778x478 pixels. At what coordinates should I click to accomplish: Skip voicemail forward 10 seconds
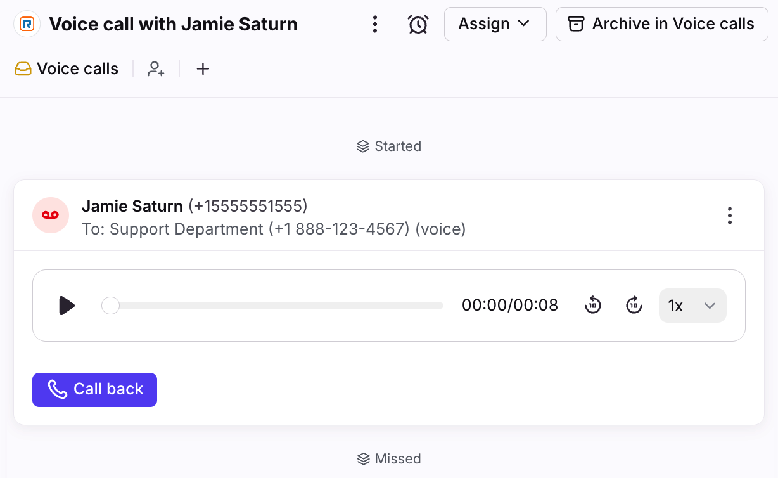[x=634, y=306]
